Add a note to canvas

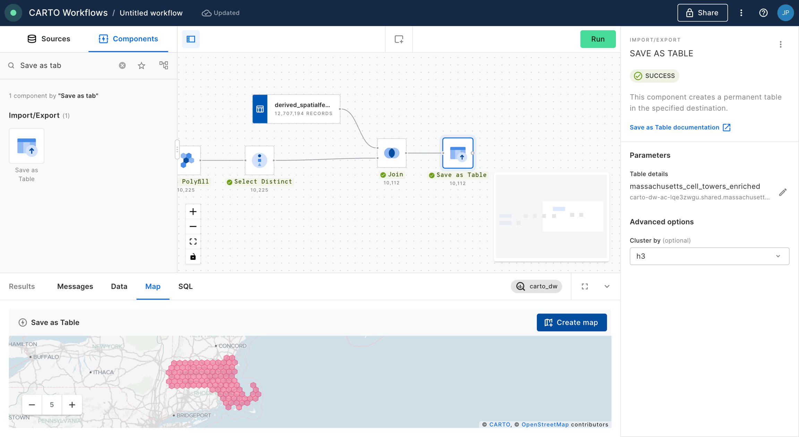(399, 39)
